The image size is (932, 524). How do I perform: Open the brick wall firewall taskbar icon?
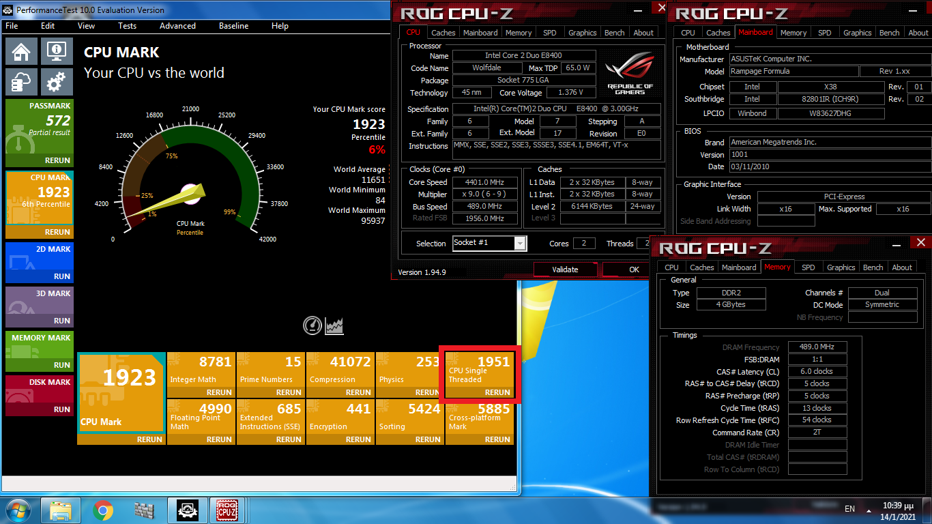pos(145,510)
